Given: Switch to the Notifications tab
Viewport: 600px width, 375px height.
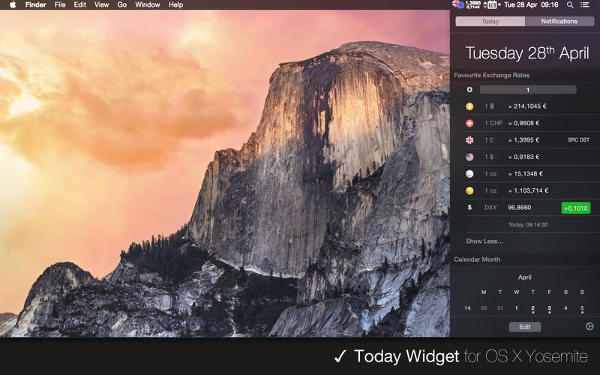Looking at the screenshot, I should click(x=559, y=22).
